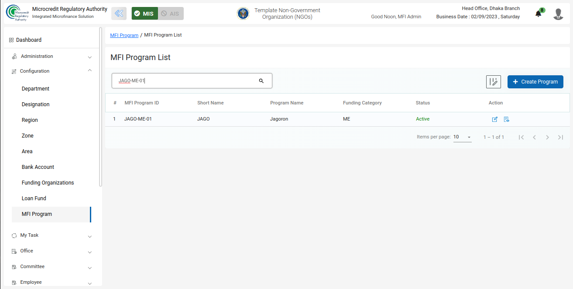Edit the JAGO-ME-01 program
Viewport: 573px width, 289px height.
pos(495,119)
